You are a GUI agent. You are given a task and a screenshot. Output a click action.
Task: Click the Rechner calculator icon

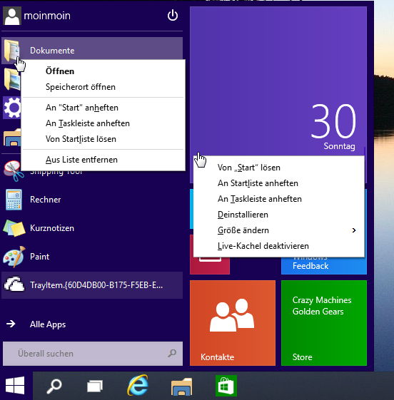click(x=14, y=200)
